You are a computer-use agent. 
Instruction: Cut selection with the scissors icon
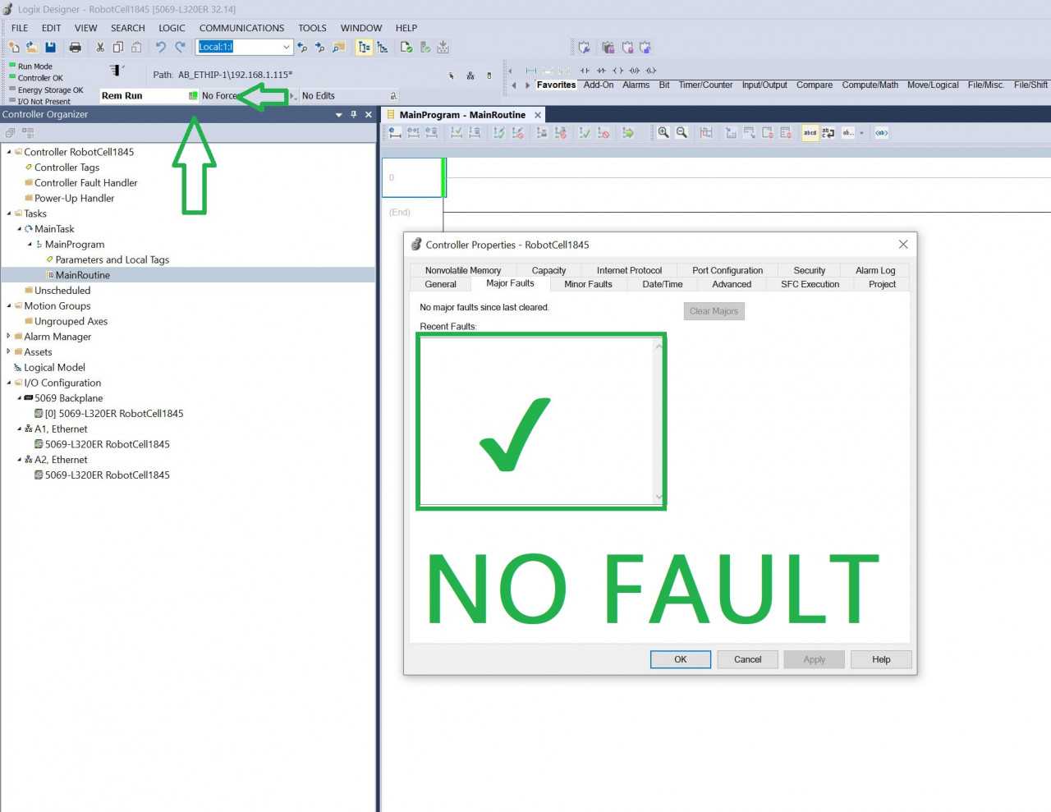click(x=100, y=48)
